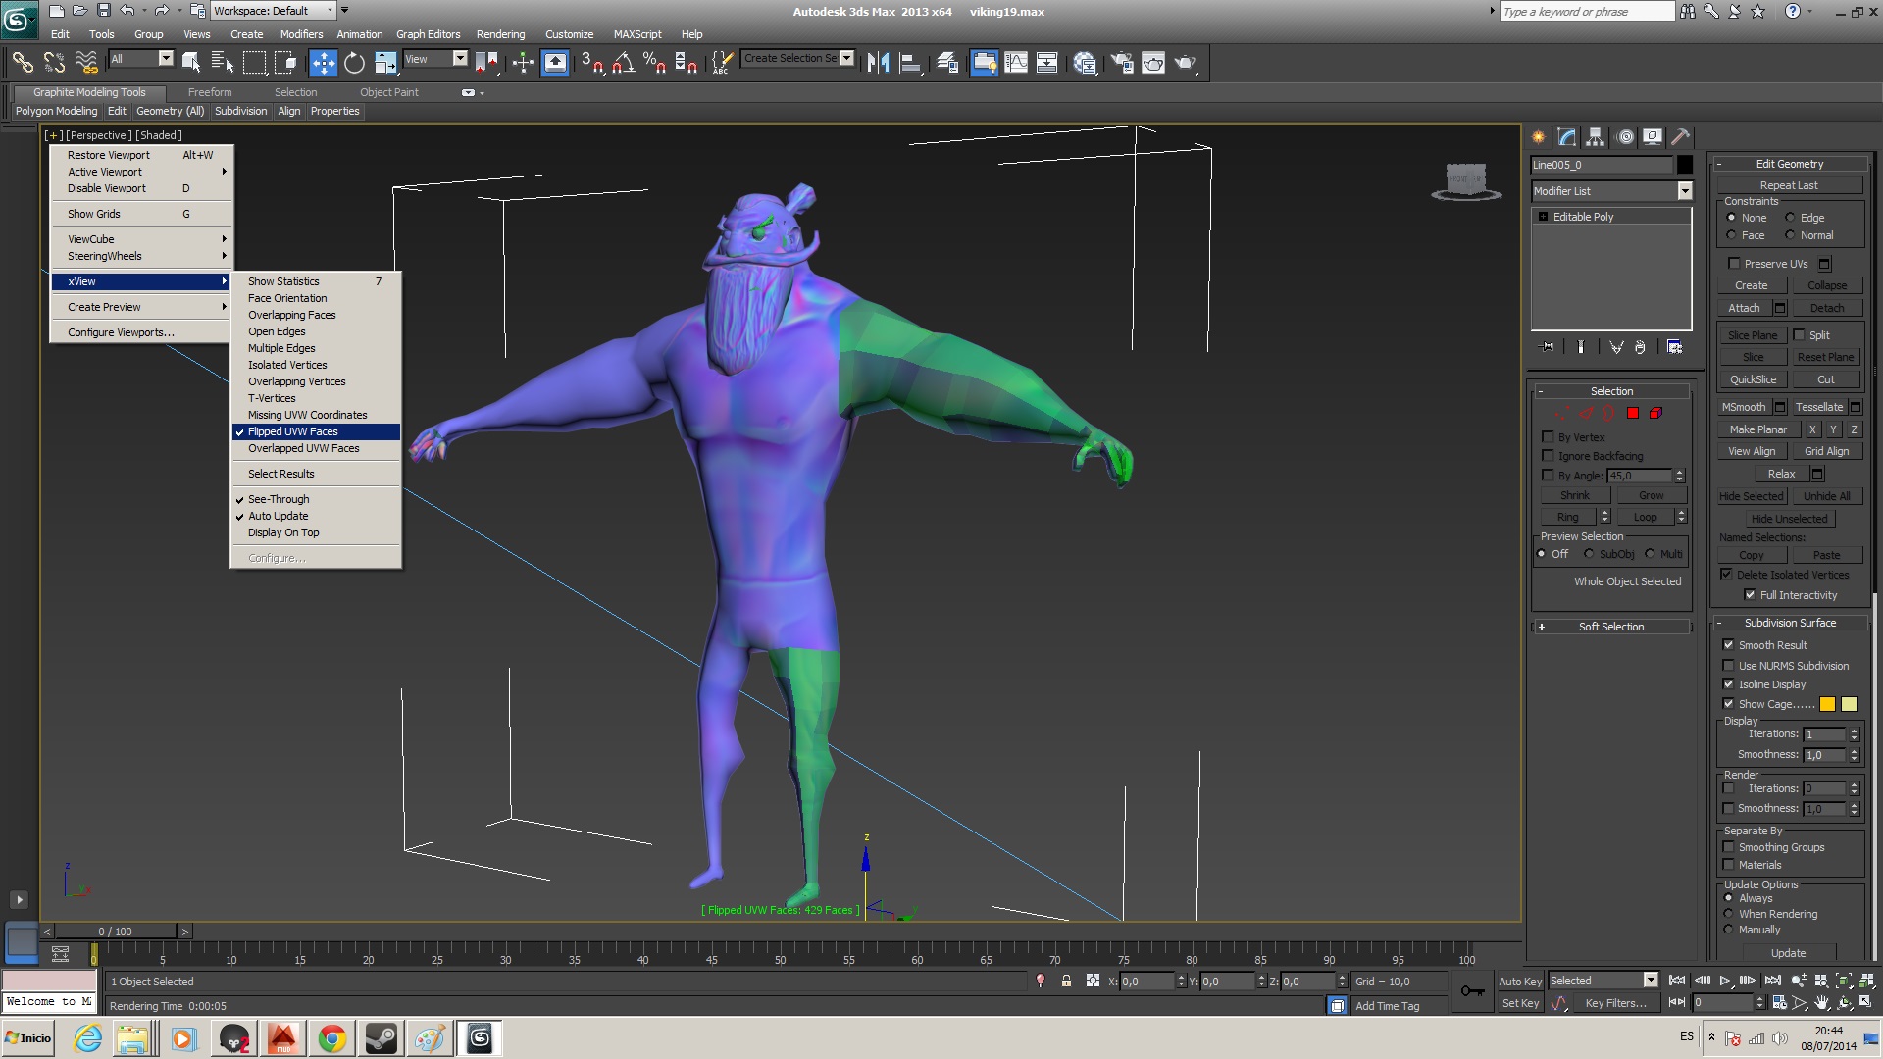The width and height of the screenshot is (1883, 1059).
Task: Select the Rotate tool in the toolbar
Action: tap(354, 63)
